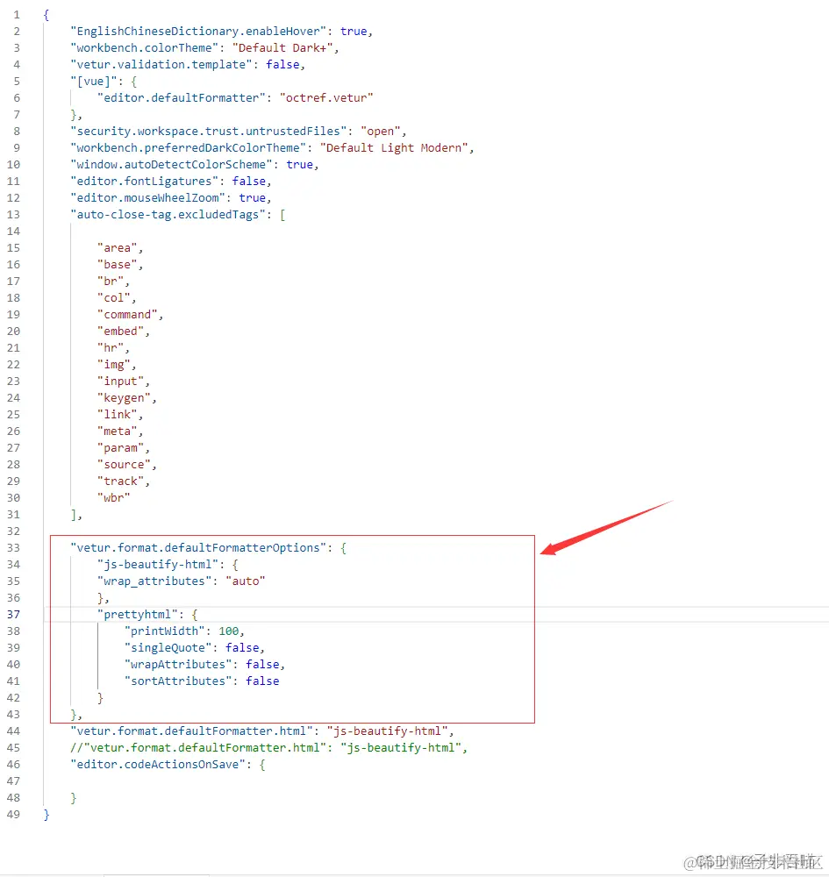This screenshot has height=877, width=829.
Task: Click the "EnglishChineseDictionary.enableHover" key
Action: coord(198,32)
